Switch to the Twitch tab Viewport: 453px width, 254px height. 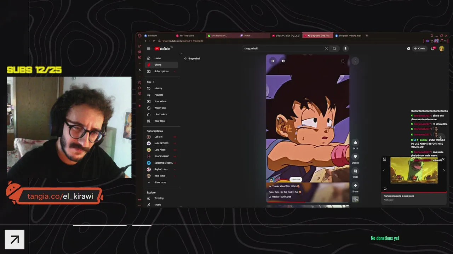pos(254,36)
